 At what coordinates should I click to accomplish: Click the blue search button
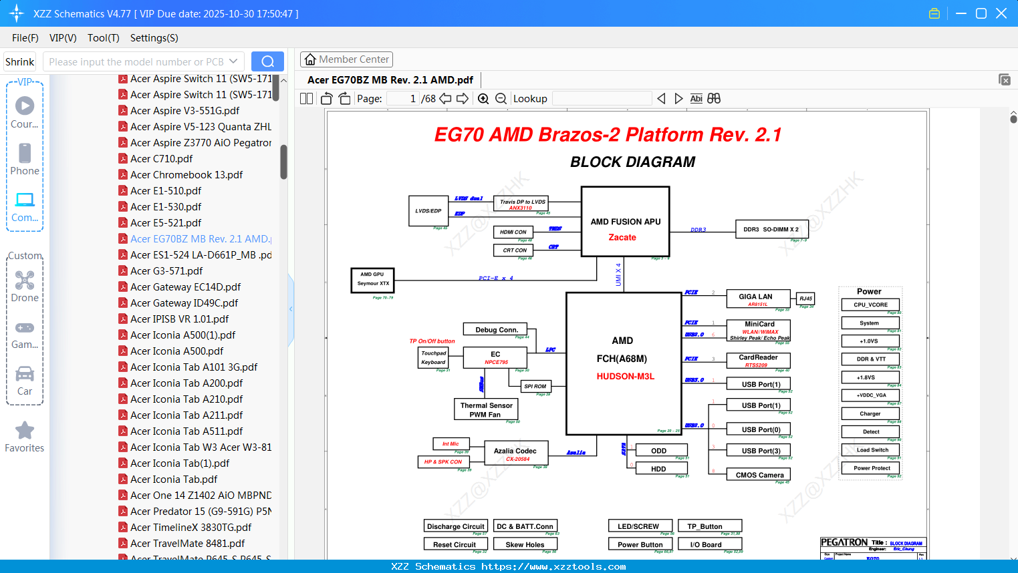click(267, 61)
